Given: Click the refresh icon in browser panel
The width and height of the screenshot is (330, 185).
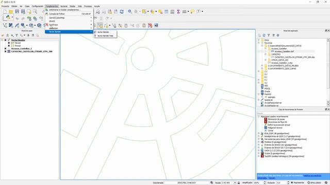Looking at the screenshot, I should pyautogui.click(x=264, y=35).
